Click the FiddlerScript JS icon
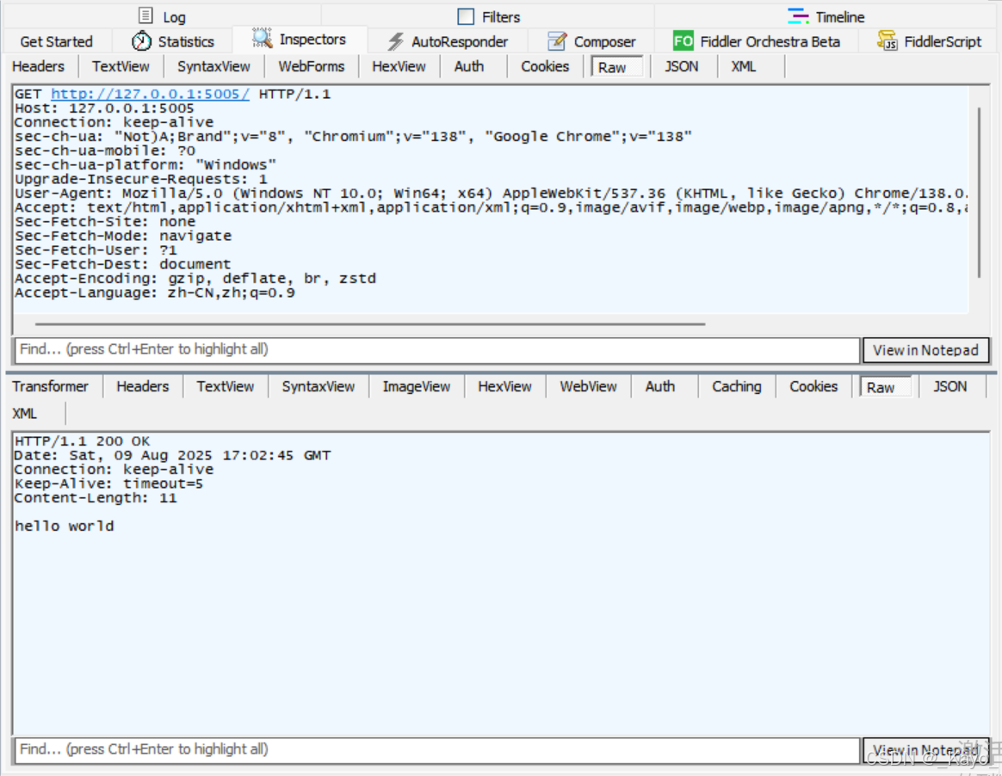The image size is (1002, 776). tap(887, 41)
